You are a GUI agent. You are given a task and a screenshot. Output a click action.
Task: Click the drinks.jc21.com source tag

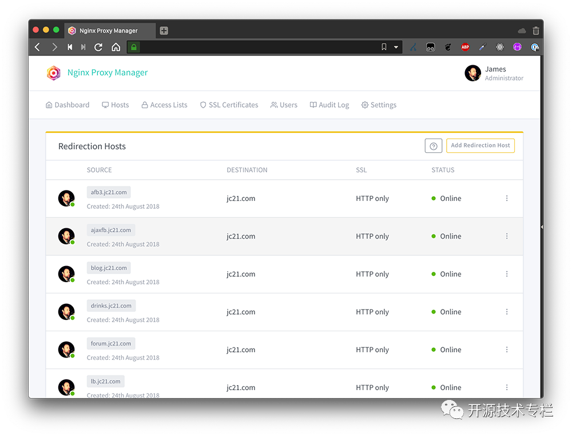point(111,306)
